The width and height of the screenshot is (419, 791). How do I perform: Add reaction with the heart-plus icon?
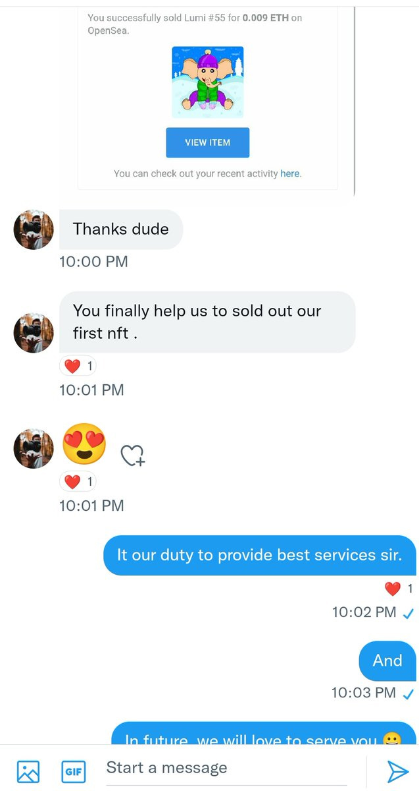[x=132, y=455]
